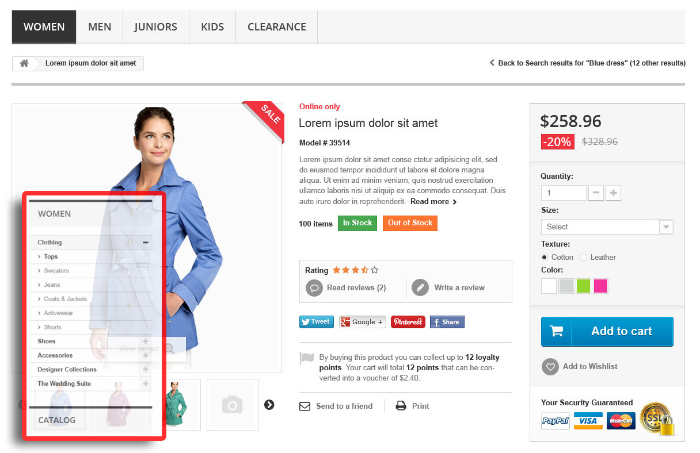The height and width of the screenshot is (453, 700).
Task: Click the SSL security seal badge
Action: [657, 419]
